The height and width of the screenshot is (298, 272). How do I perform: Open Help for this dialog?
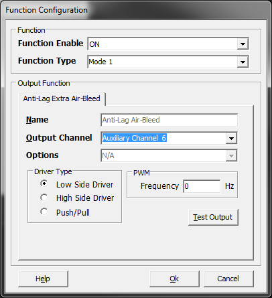[x=43, y=279]
